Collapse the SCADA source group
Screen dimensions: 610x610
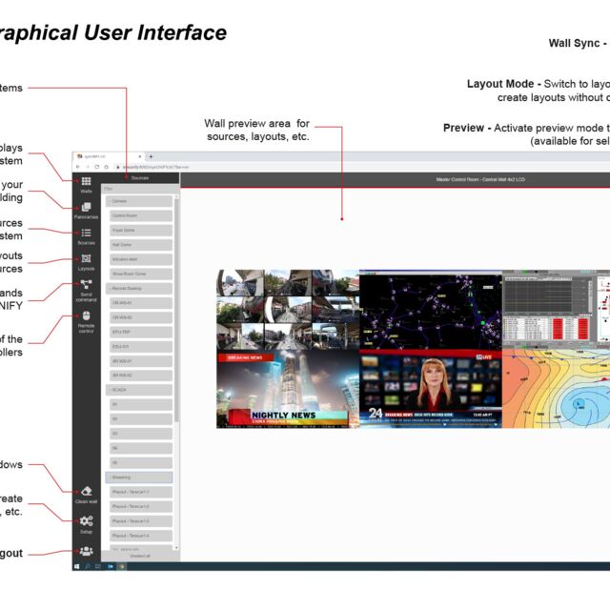(138, 389)
